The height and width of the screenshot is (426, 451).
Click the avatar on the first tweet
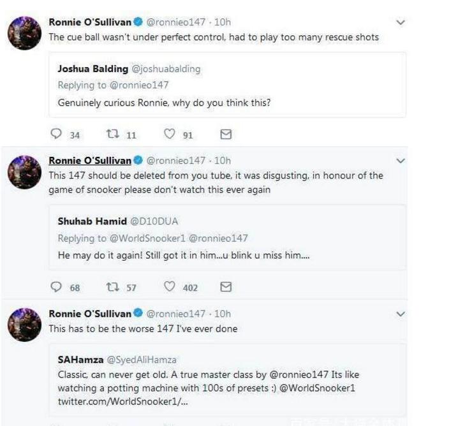tap(24, 33)
